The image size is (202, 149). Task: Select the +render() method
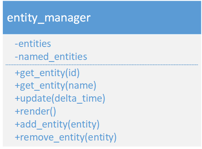(35, 112)
